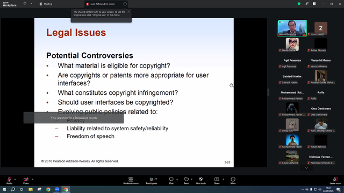
Task: Show hidden system tray icons
Action: [x=303, y=189]
